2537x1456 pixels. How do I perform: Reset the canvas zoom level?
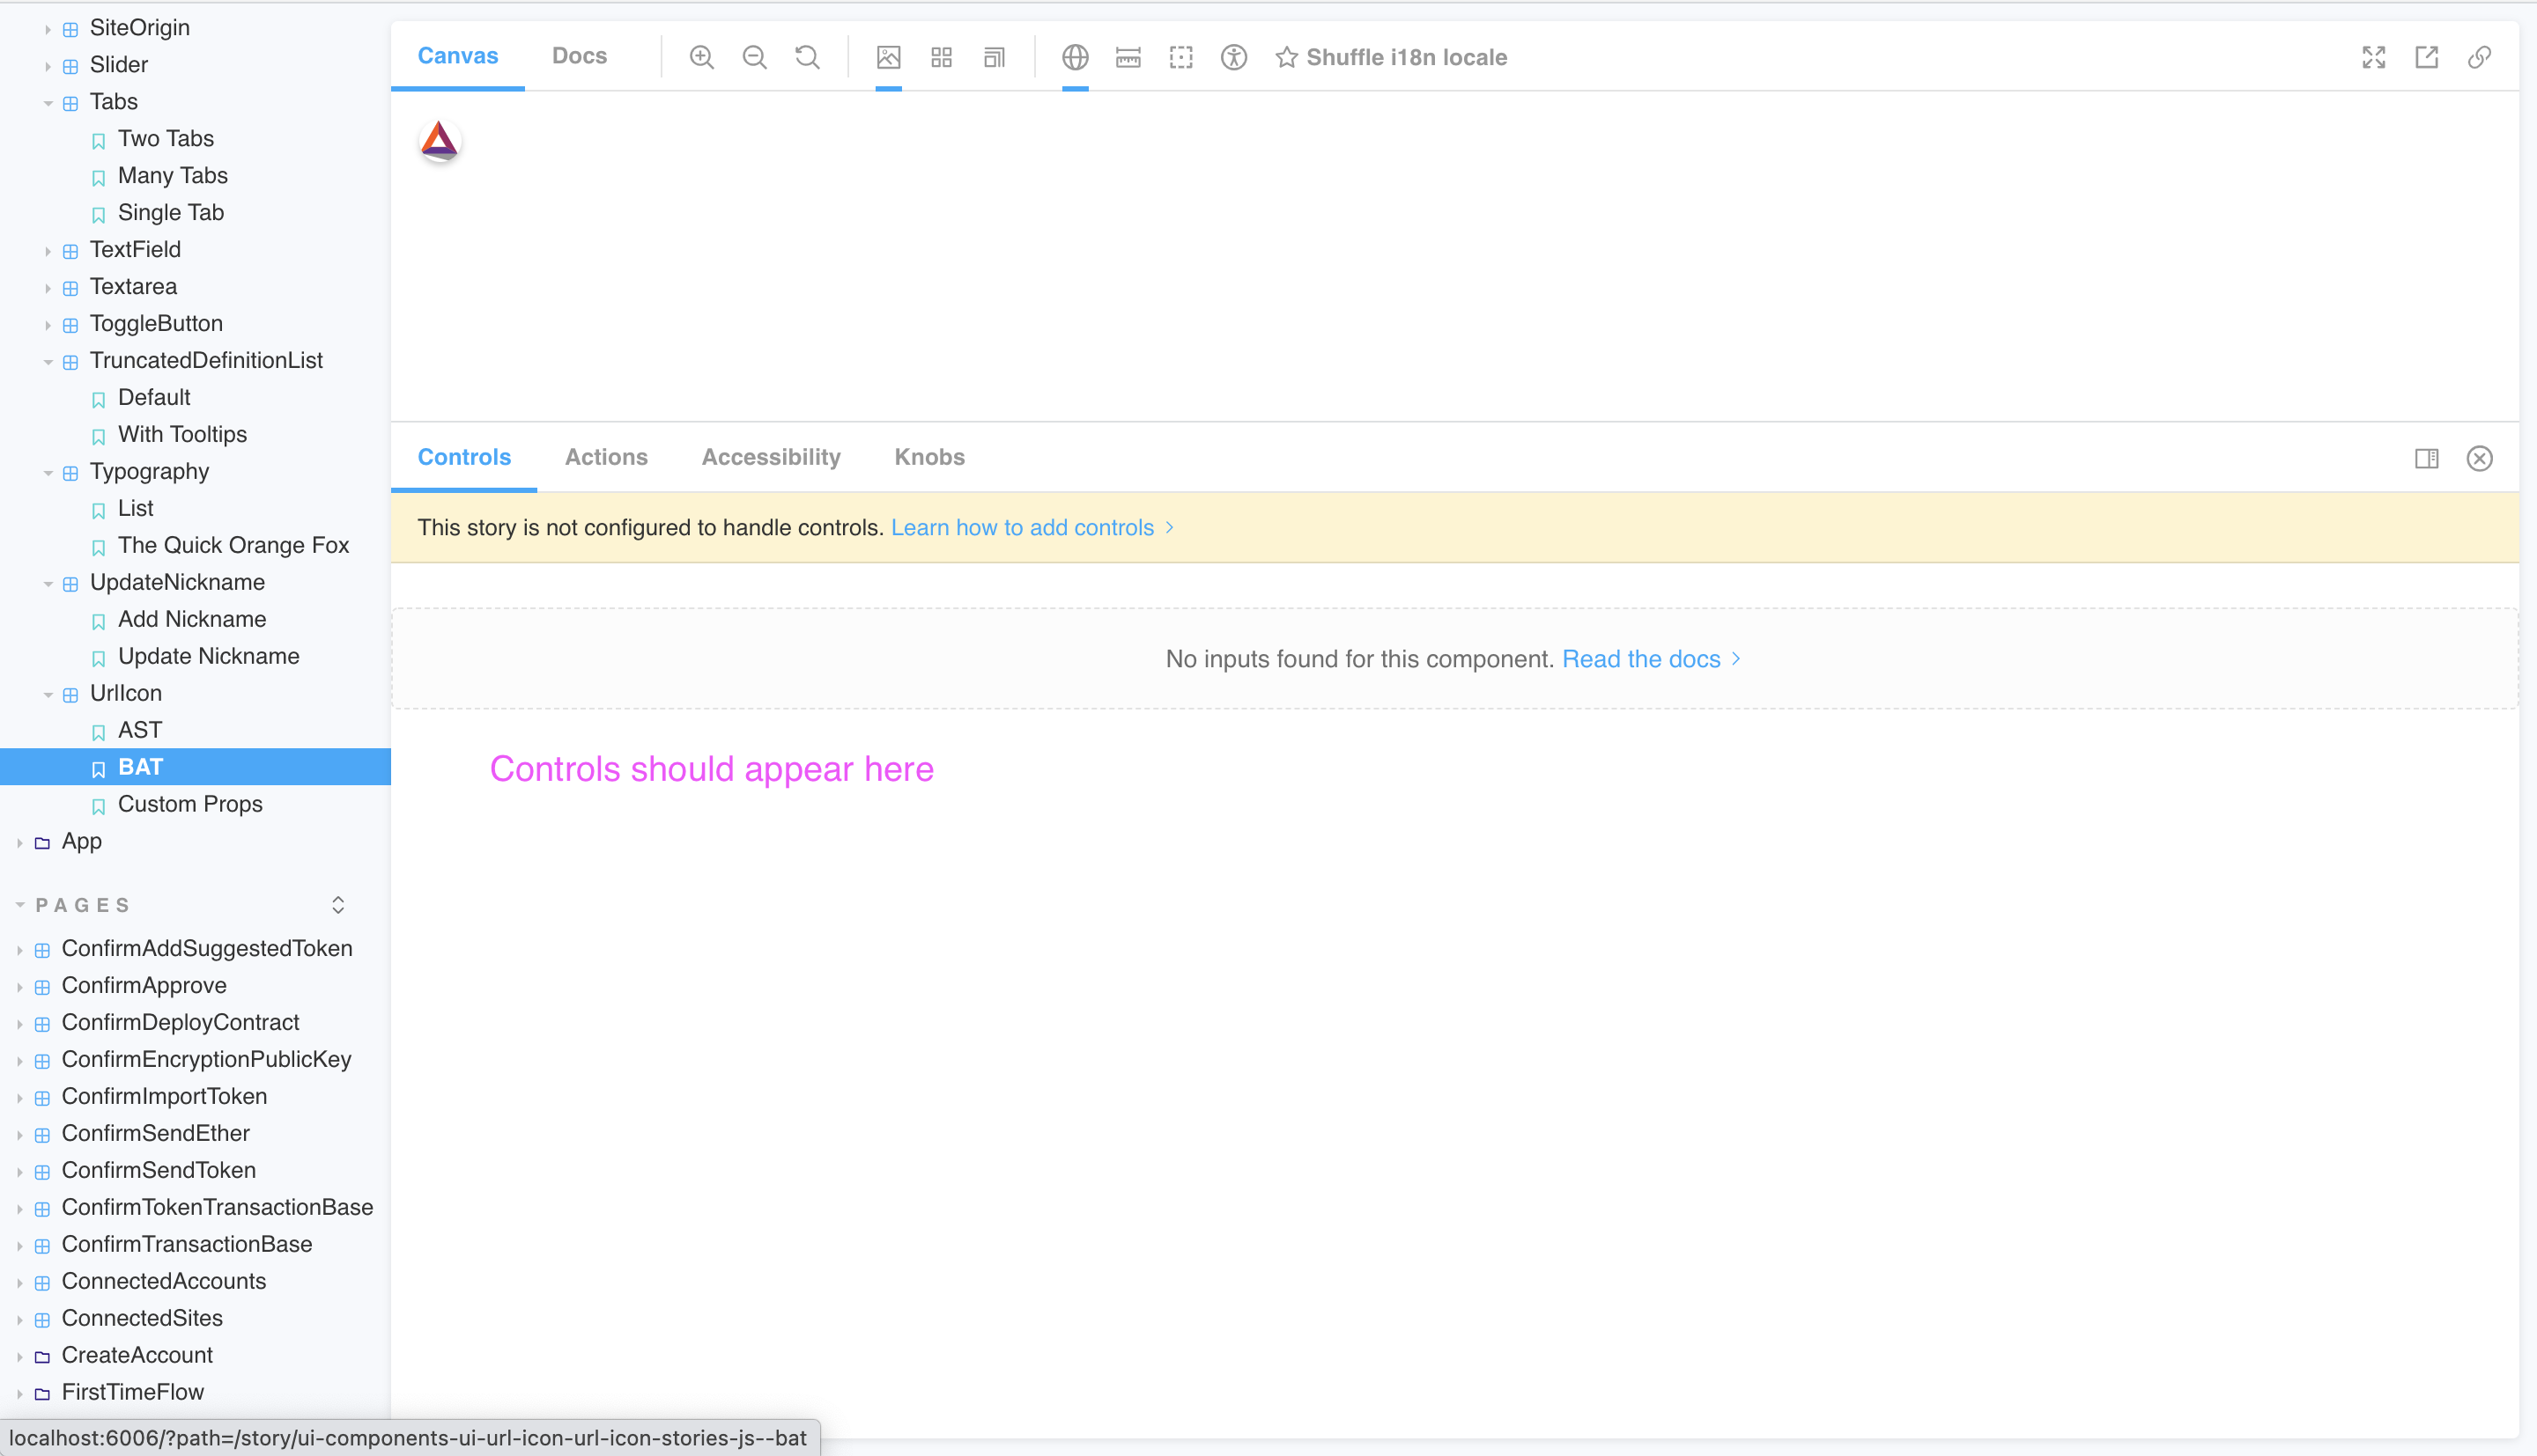tap(806, 57)
